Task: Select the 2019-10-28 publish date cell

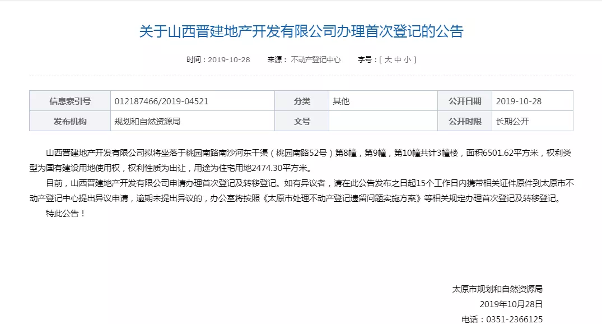Action: click(x=533, y=101)
